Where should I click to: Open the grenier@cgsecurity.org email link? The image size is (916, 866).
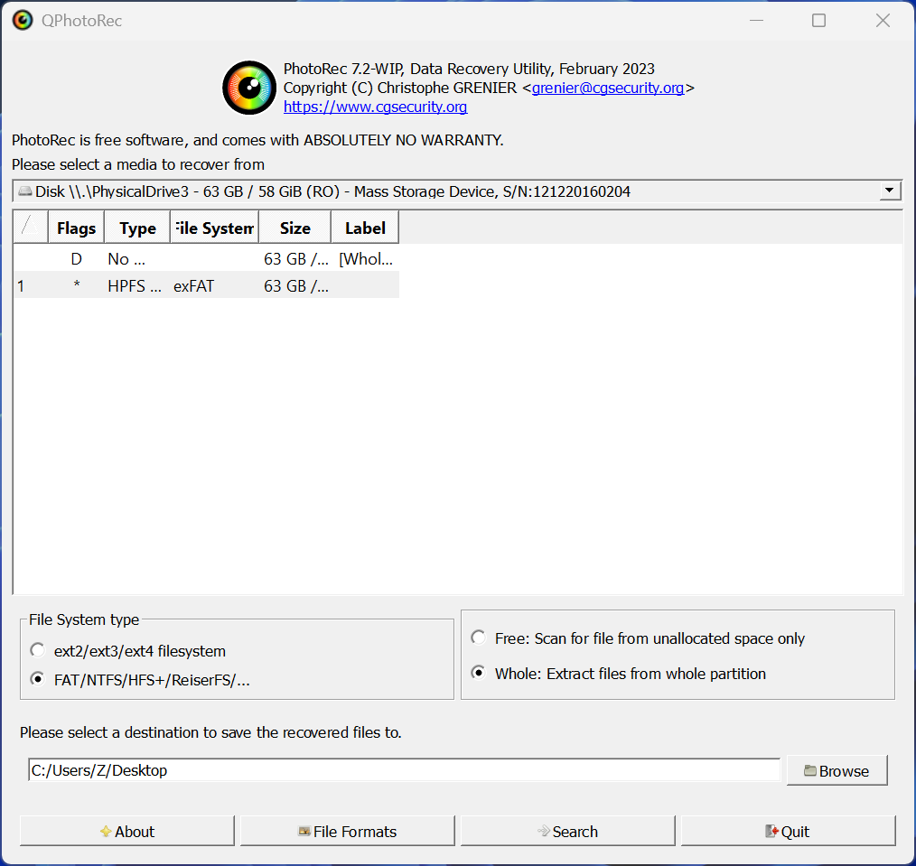[608, 88]
